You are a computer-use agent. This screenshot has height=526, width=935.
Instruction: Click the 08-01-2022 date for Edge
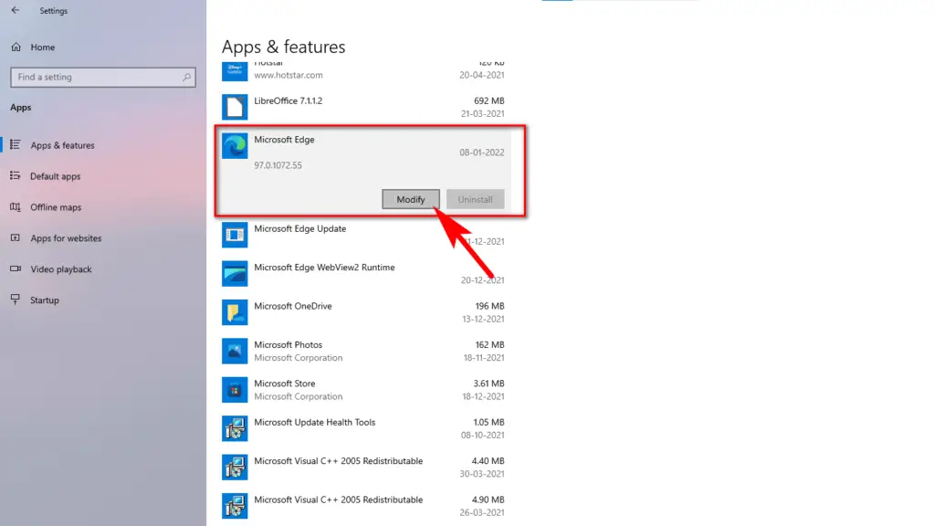(482, 153)
